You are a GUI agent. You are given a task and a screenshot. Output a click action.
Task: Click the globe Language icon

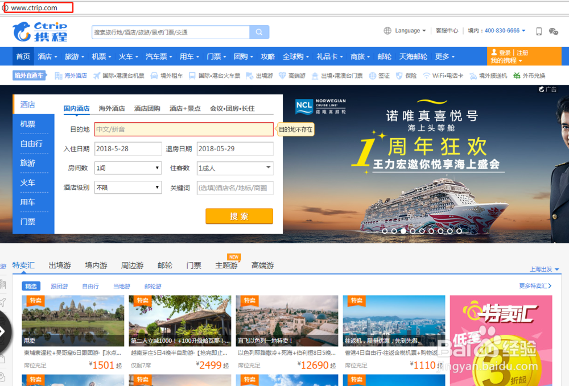pyautogui.click(x=387, y=31)
